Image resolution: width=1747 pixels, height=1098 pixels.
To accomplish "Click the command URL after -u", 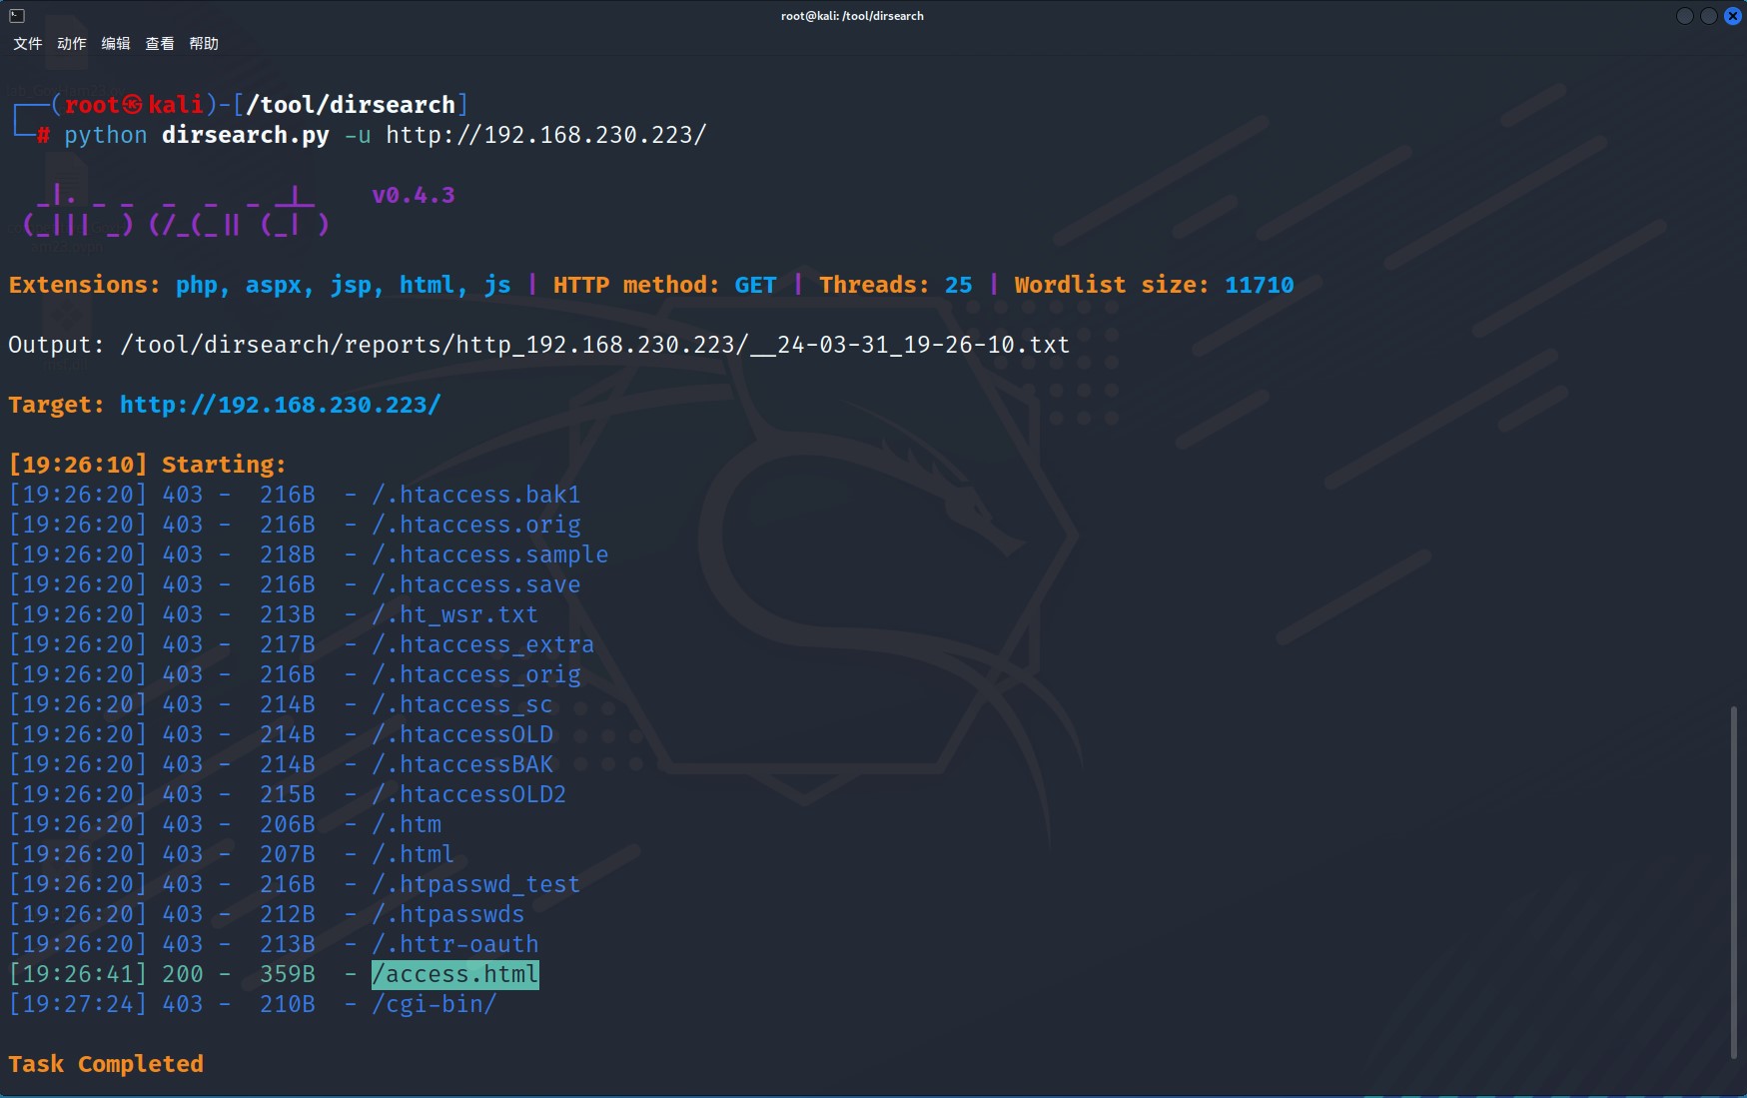I will click(x=546, y=135).
